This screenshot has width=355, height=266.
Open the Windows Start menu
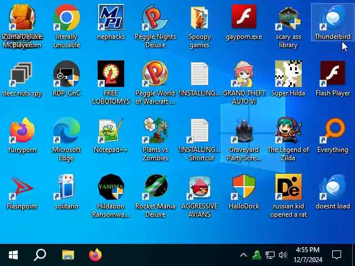click(x=13, y=255)
